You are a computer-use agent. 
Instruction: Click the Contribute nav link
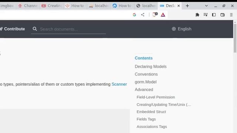13,29
